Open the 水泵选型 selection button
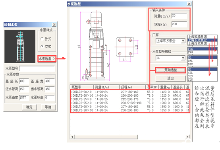 click(x=47, y=59)
